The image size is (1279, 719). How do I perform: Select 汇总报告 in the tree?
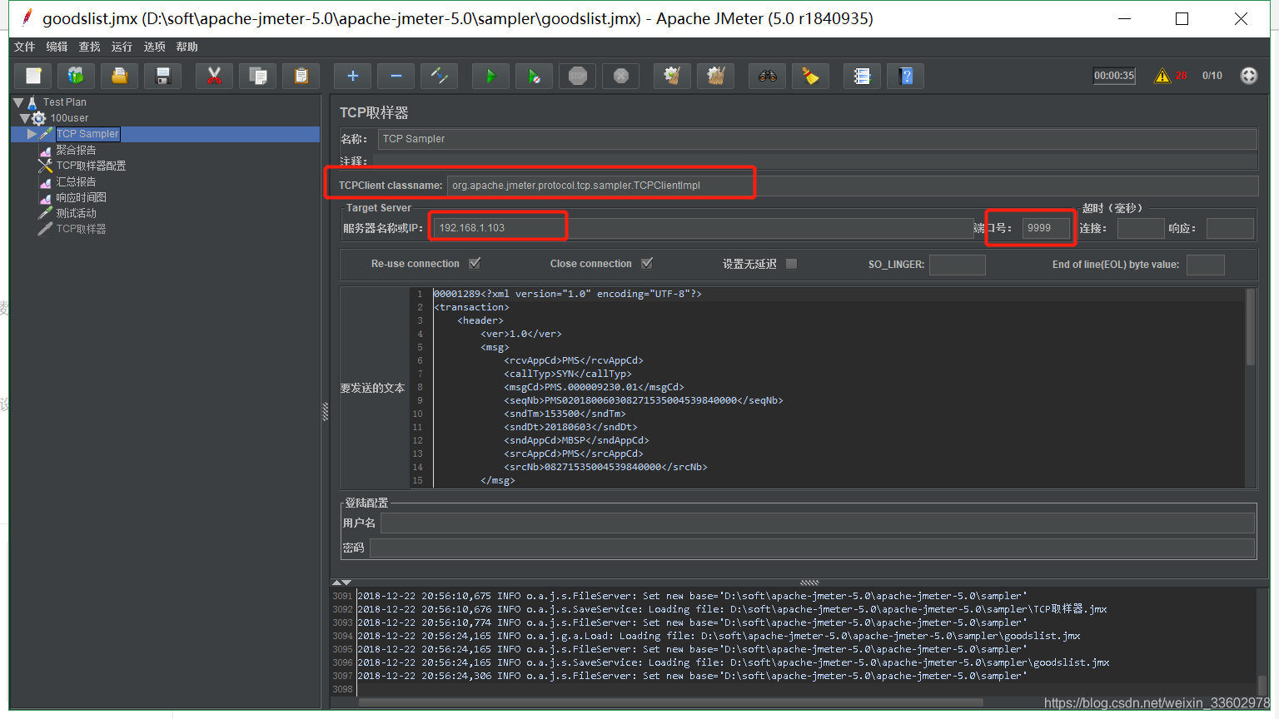point(76,181)
